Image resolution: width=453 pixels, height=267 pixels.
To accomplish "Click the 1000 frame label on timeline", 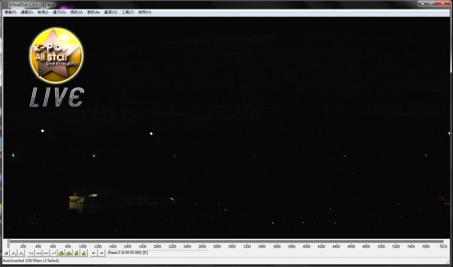I will point(83,247).
